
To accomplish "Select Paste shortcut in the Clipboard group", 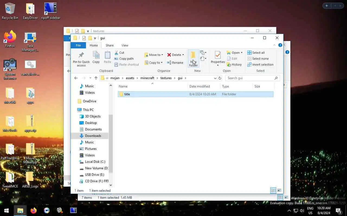I will pos(127,65).
